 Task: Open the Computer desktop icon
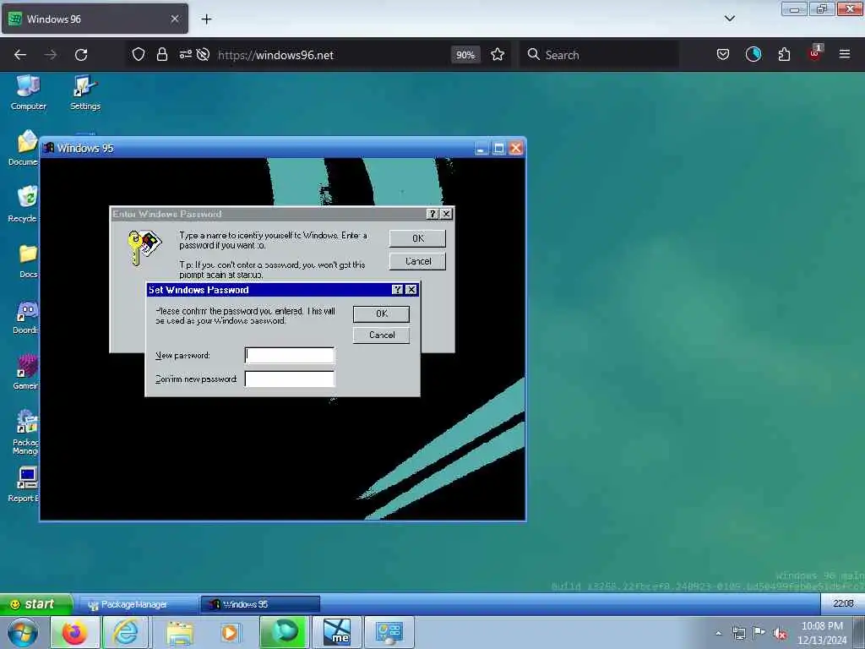28,92
